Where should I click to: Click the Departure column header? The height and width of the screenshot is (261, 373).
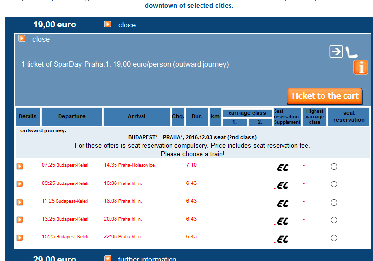point(72,117)
